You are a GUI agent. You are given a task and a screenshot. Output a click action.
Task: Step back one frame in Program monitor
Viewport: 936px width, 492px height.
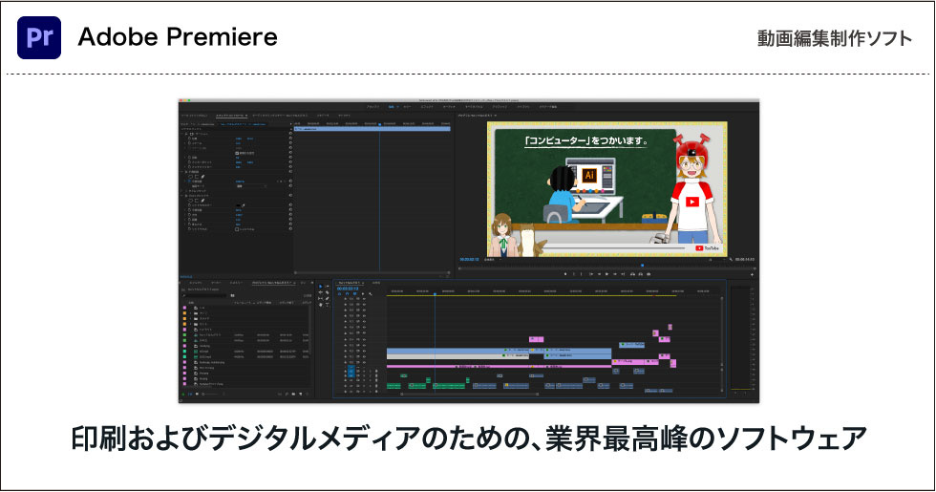point(600,274)
